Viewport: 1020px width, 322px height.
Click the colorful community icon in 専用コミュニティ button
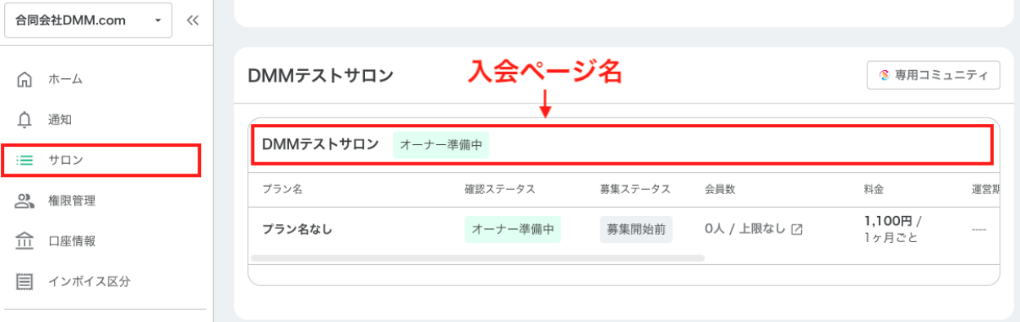tap(884, 75)
